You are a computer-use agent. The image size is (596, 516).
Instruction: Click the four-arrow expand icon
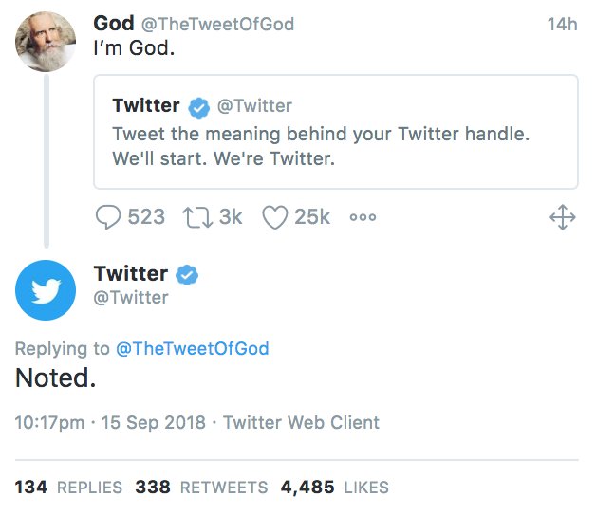click(x=563, y=217)
